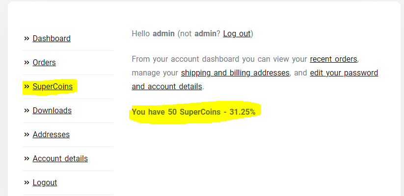
Task: Follow the "recent orders" link
Action: [333, 59]
